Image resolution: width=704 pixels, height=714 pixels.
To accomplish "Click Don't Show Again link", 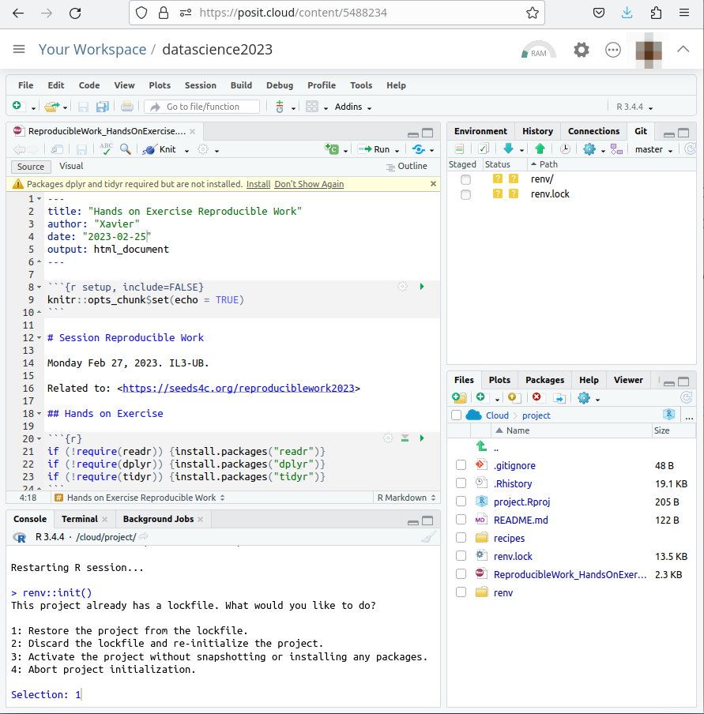I will 309,184.
